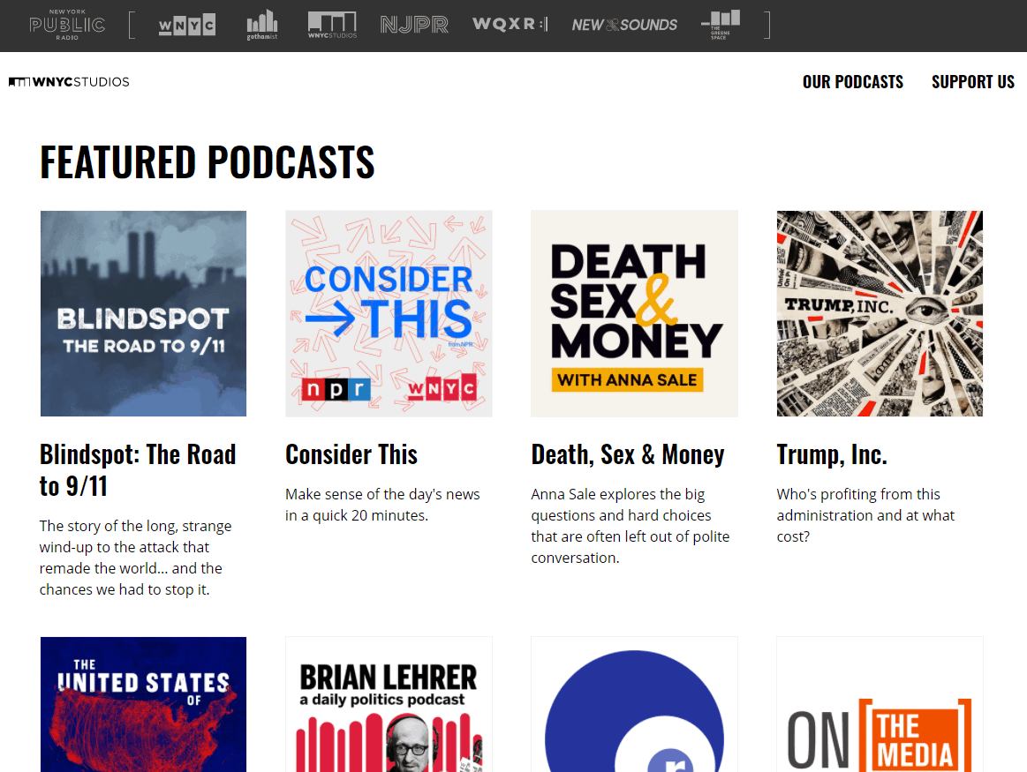The image size is (1027, 772).
Task: Open the Death, Sex & Money cover art
Action: point(634,313)
